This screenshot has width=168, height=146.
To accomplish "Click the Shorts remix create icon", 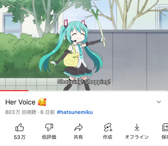I will click(x=108, y=127).
